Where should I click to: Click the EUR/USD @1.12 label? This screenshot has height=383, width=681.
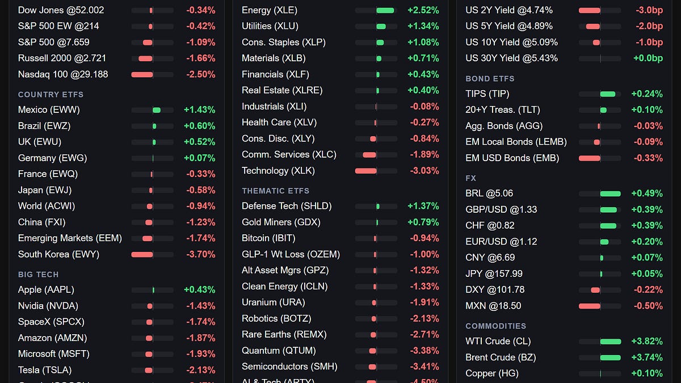tap(501, 242)
